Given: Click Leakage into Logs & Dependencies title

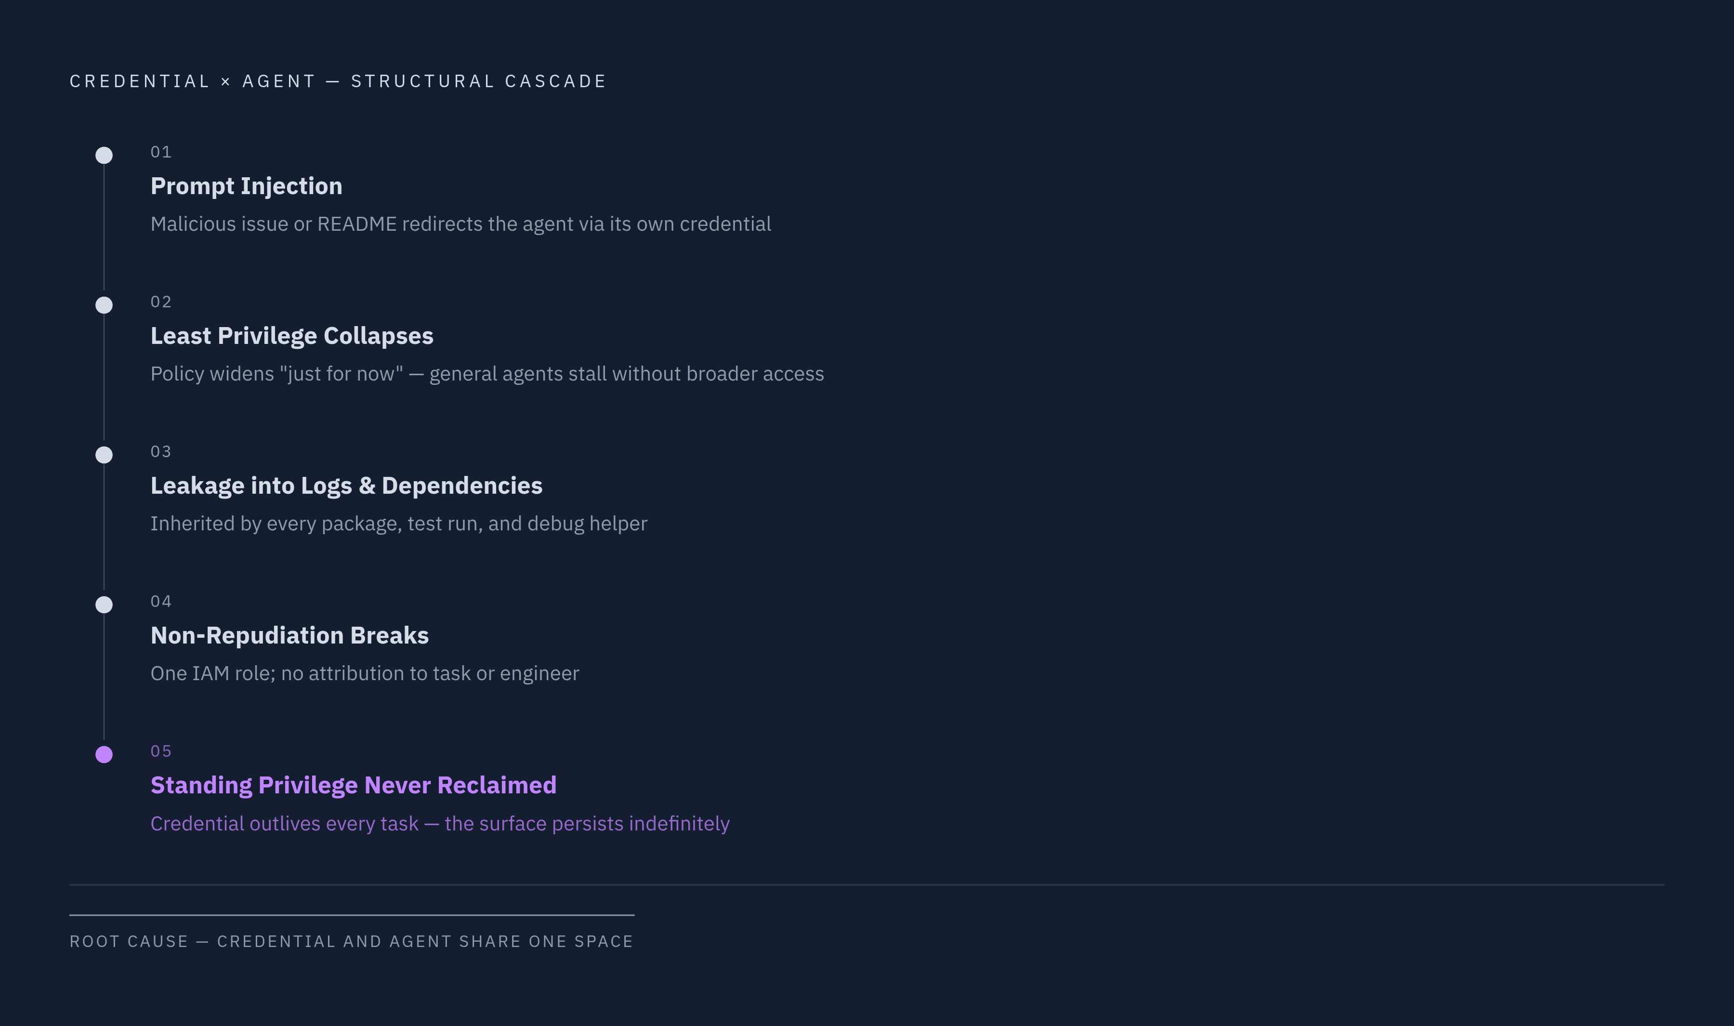Looking at the screenshot, I should pos(347,486).
